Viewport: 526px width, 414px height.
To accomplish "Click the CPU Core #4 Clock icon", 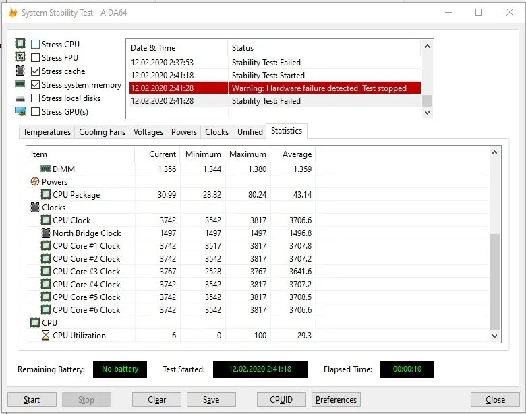I will [46, 284].
